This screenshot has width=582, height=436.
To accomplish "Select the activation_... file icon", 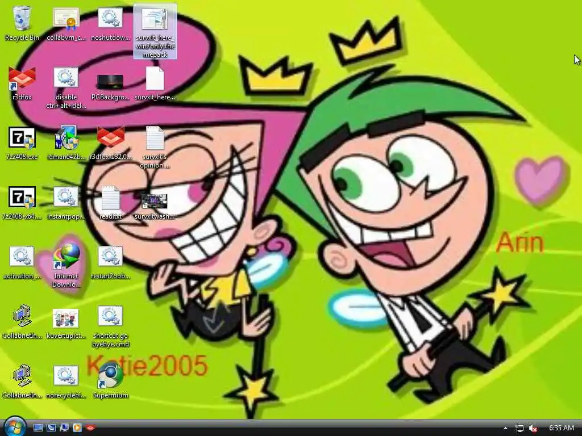I will (22, 262).
